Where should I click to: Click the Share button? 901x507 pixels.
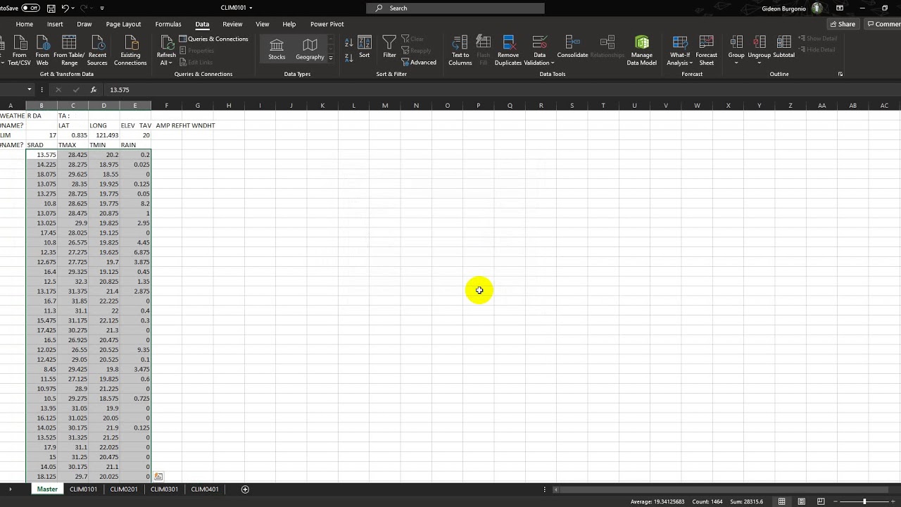coord(842,24)
